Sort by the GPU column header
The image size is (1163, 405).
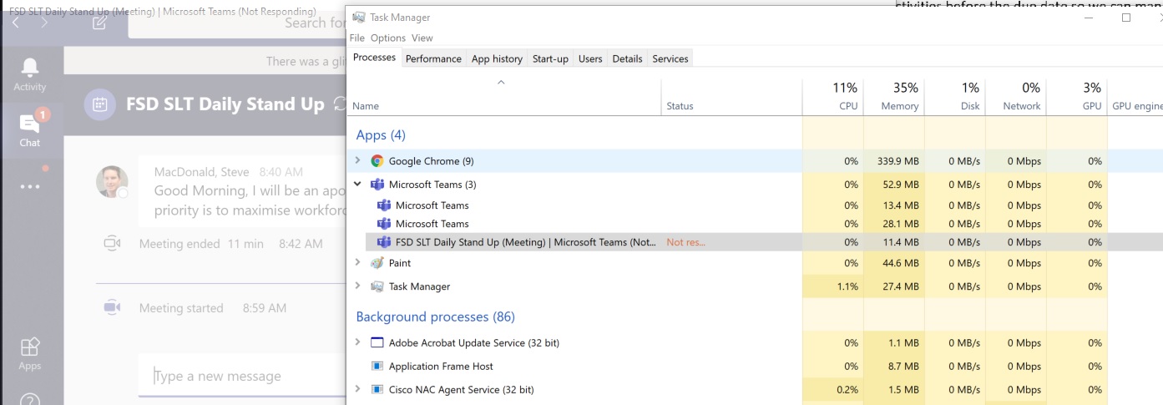click(x=1077, y=97)
